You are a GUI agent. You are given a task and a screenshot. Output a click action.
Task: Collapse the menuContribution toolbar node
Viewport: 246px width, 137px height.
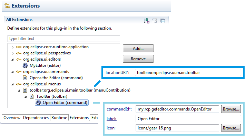point(19,91)
